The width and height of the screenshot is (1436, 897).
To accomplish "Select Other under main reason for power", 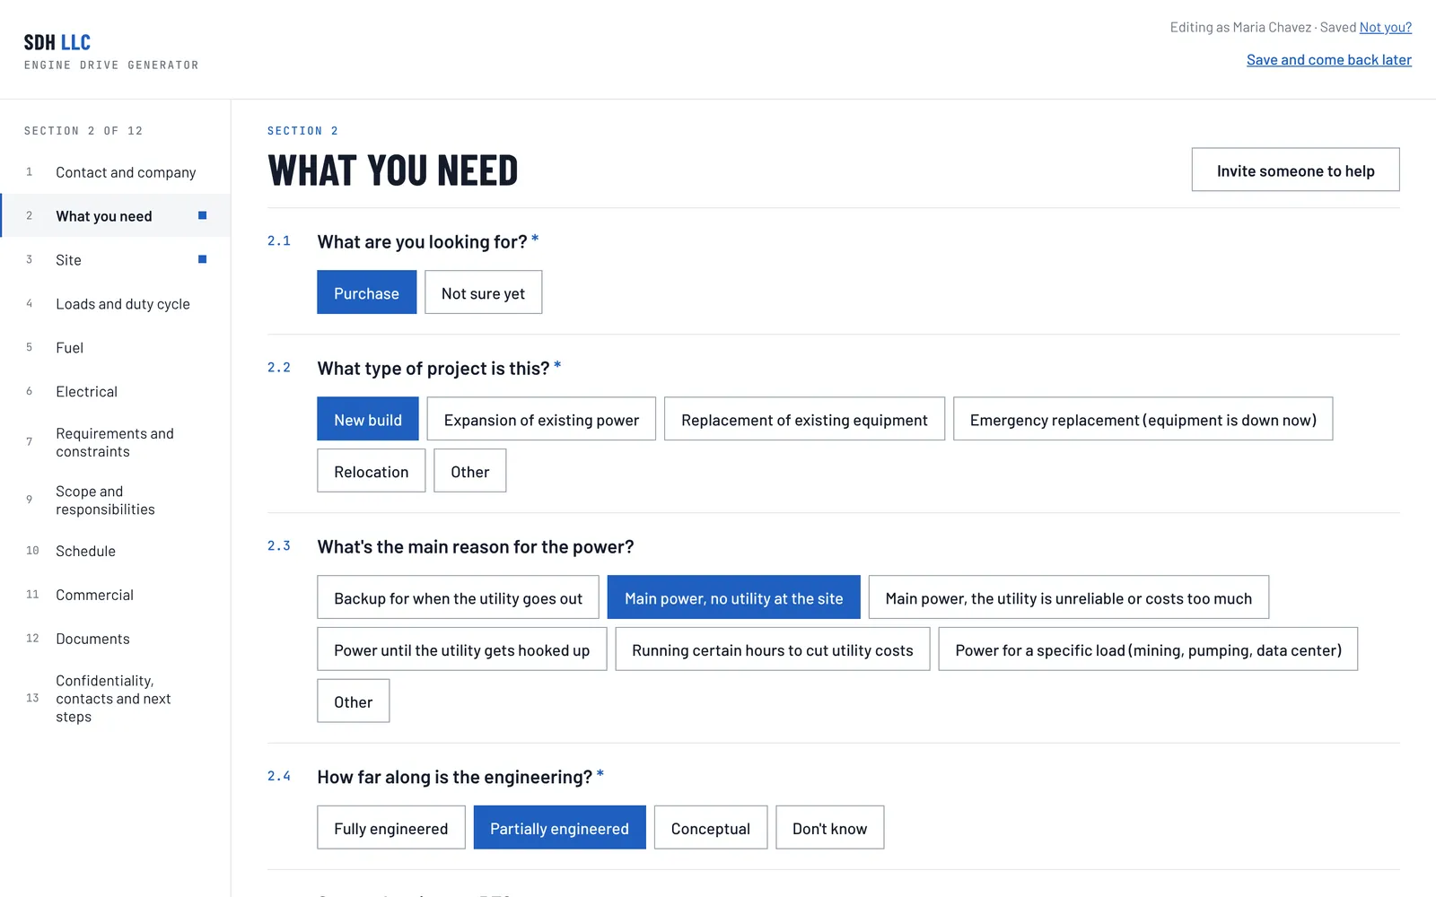I will 353,701.
